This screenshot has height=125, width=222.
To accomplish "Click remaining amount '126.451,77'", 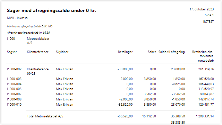I will [x=206, y=105].
